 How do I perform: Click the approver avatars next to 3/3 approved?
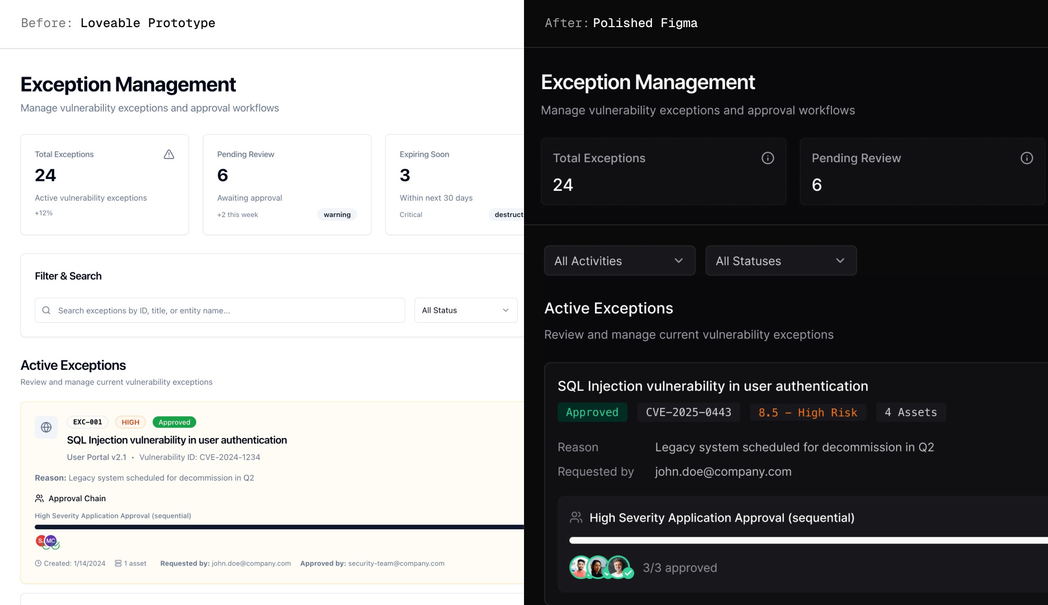pos(600,567)
